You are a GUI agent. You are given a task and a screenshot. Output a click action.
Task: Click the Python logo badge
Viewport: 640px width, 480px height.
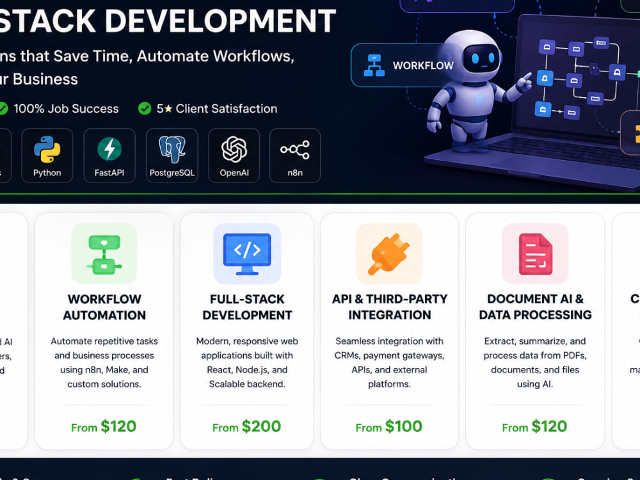(47, 155)
